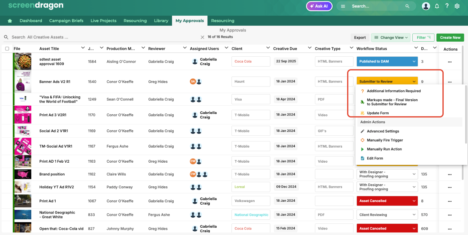Open Published to DAM status dropdown
The width and height of the screenshot is (468, 235).
pyautogui.click(x=387, y=61)
